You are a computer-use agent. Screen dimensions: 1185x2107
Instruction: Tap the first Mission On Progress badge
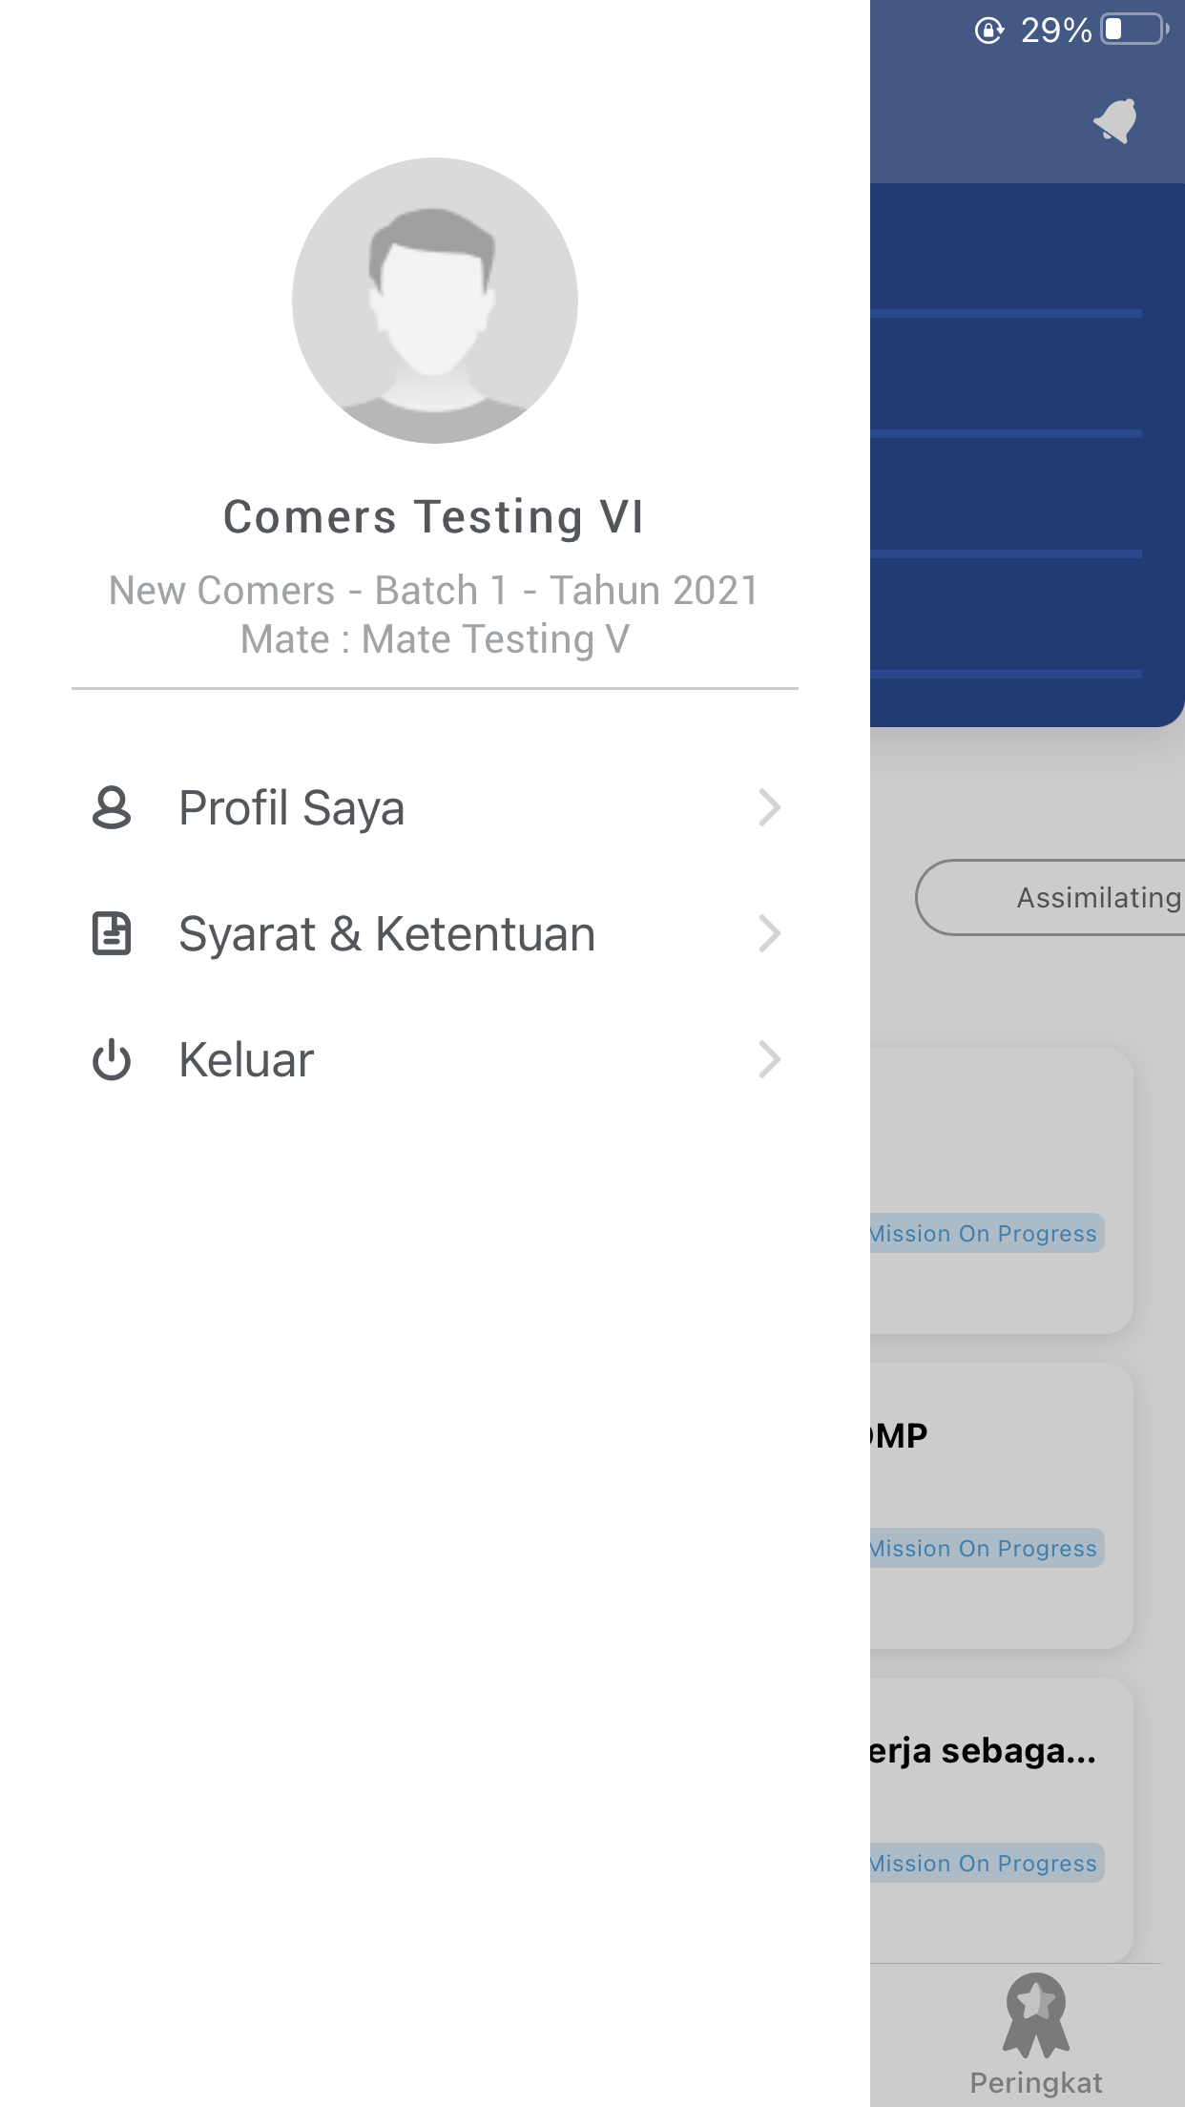click(987, 1233)
